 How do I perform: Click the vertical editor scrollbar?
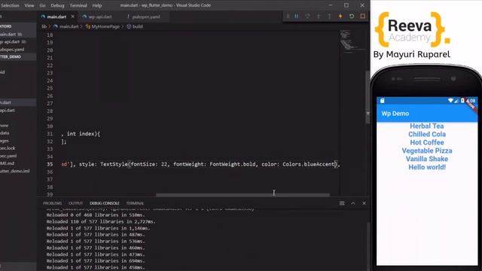[x=368, y=97]
